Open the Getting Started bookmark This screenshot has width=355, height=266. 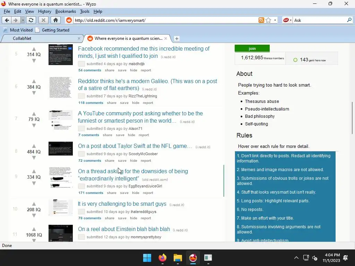click(53, 30)
